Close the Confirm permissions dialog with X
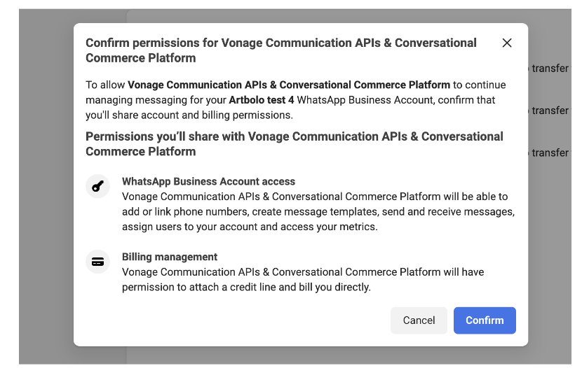 (507, 43)
